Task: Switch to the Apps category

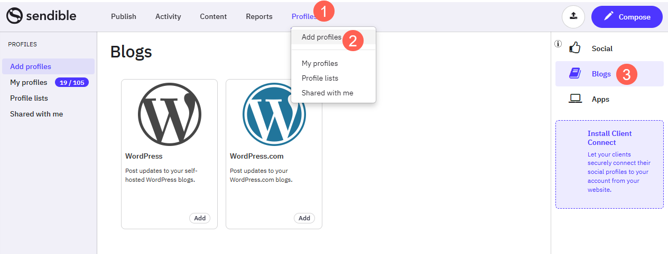Action: (609, 99)
